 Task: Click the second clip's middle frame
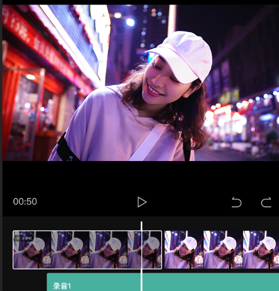tap(223, 250)
